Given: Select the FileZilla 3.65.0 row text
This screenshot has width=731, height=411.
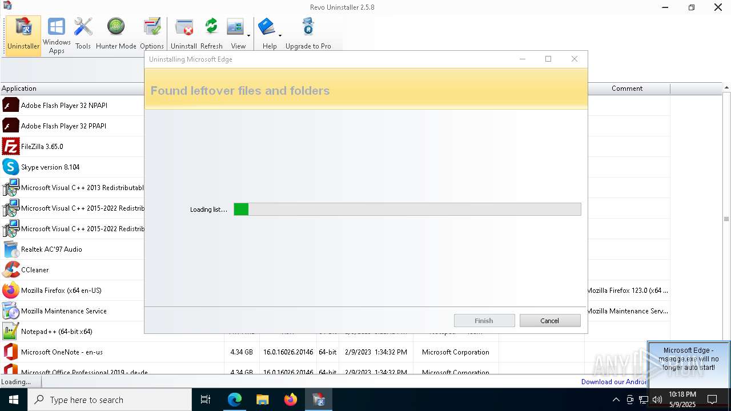Looking at the screenshot, I should tap(42, 147).
